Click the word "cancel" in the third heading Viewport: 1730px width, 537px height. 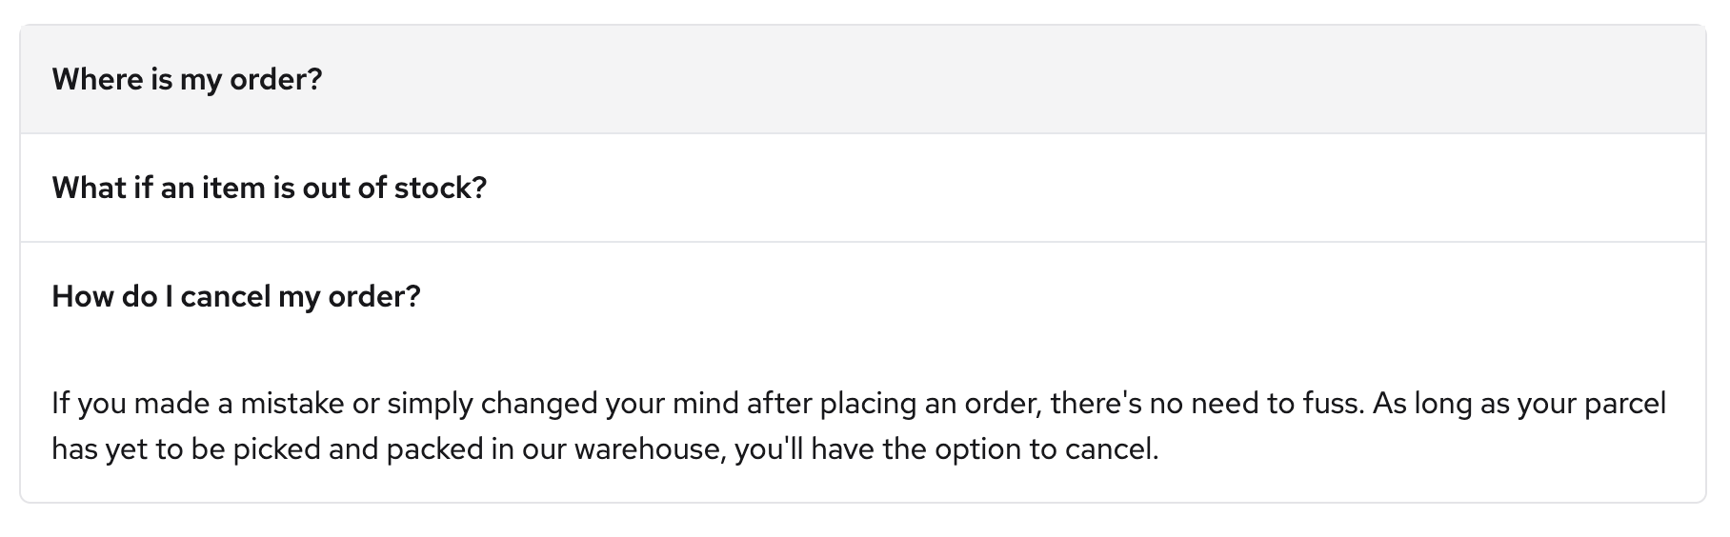[225, 296]
